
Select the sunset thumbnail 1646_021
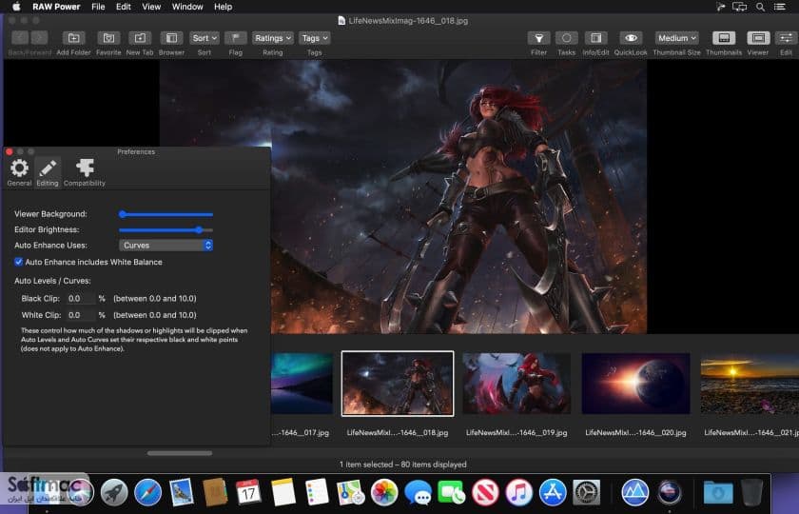tap(750, 384)
